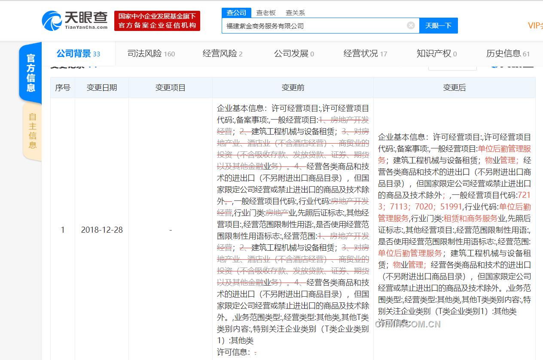Click the 天眼一下 search button
Viewport: 543px width, 360px height.
click(x=438, y=25)
